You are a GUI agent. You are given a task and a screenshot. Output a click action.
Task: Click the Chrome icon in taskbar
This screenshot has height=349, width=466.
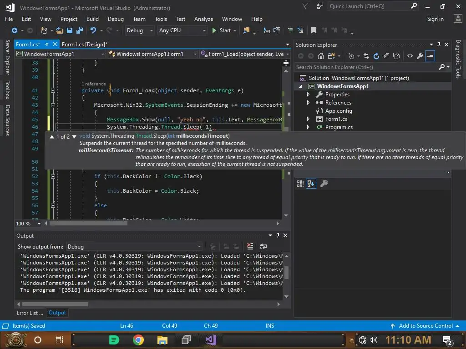click(138, 340)
